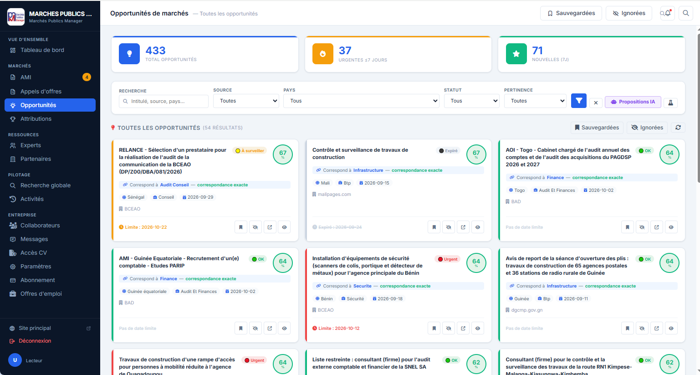This screenshot has height=375, width=700.
Task: Focus the Recherche text field
Action: point(164,101)
